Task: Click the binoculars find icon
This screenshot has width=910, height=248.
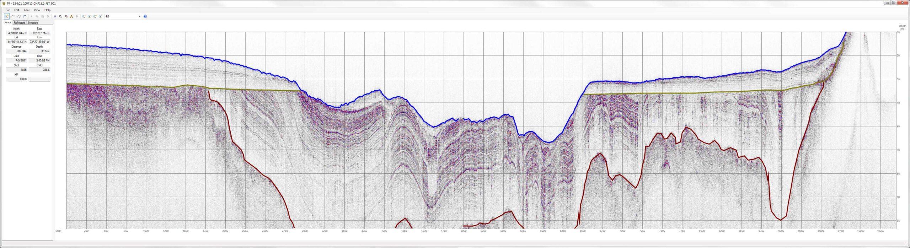Action: coord(55,16)
